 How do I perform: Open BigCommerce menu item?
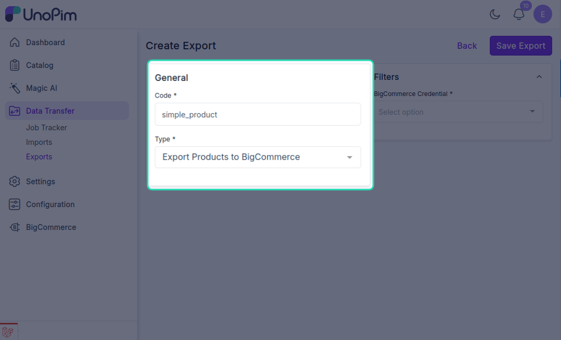pyautogui.click(x=51, y=227)
